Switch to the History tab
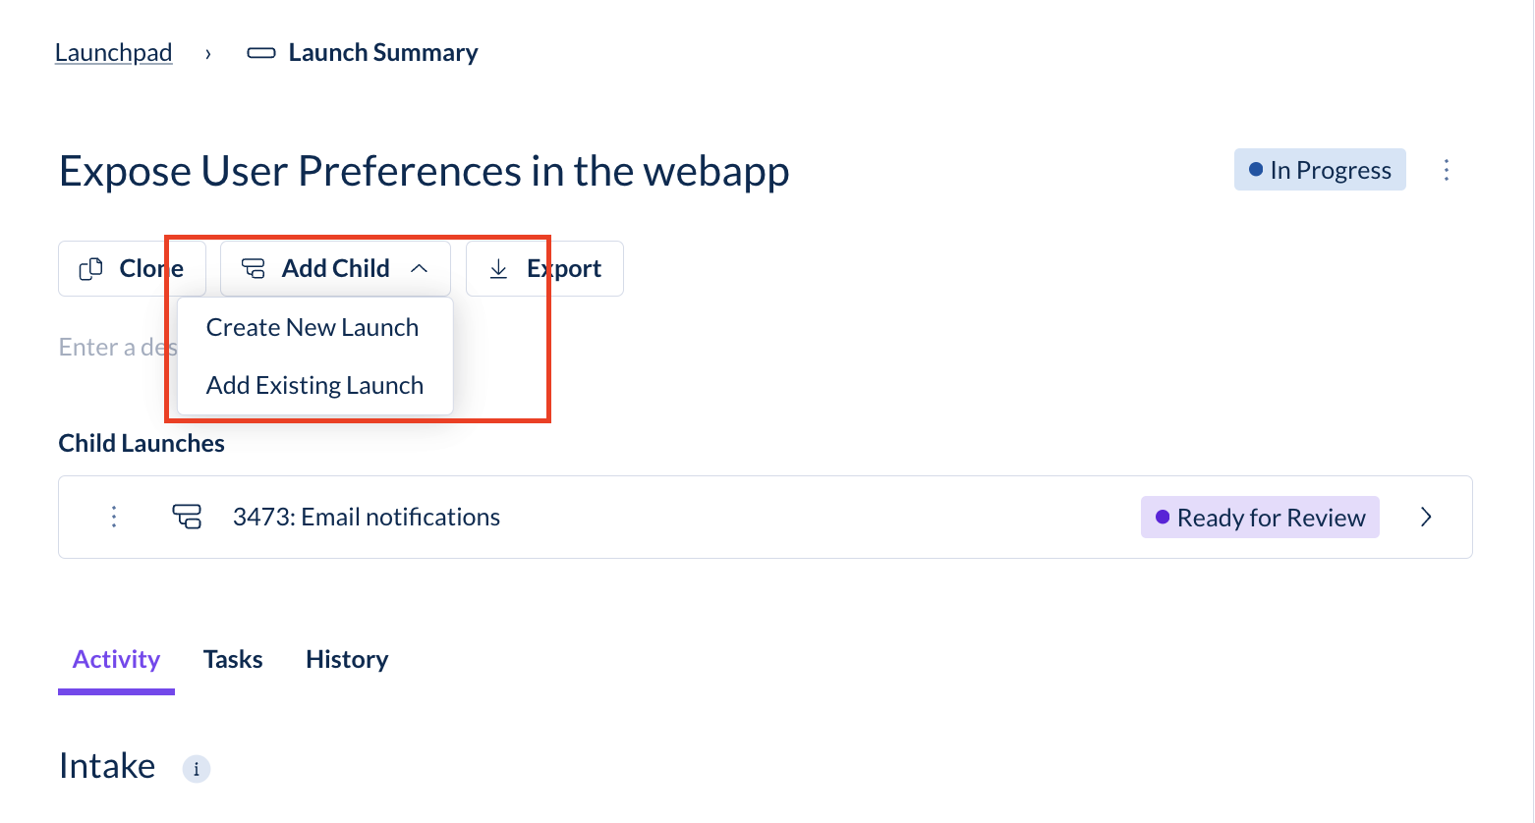Image resolution: width=1535 pixels, height=823 pixels. click(347, 659)
